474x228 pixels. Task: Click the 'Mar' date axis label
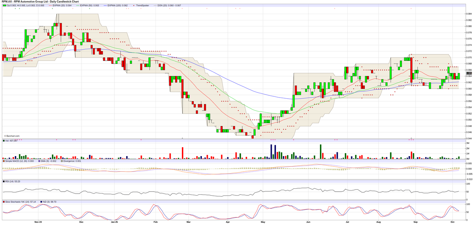click(188, 222)
